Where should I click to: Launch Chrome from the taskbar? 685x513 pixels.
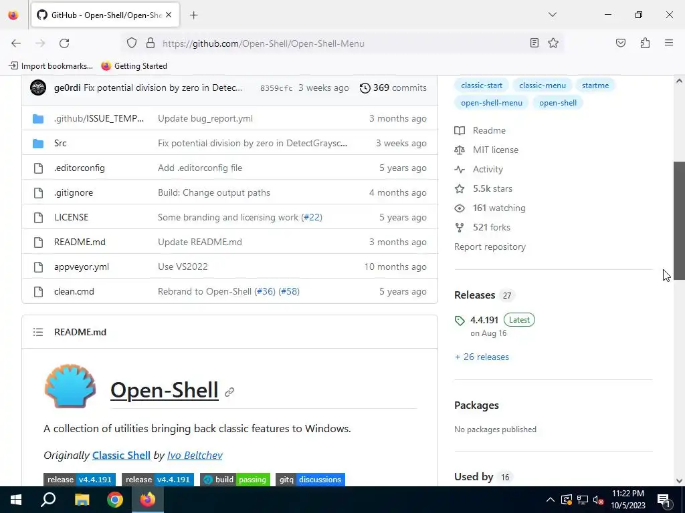click(115, 500)
